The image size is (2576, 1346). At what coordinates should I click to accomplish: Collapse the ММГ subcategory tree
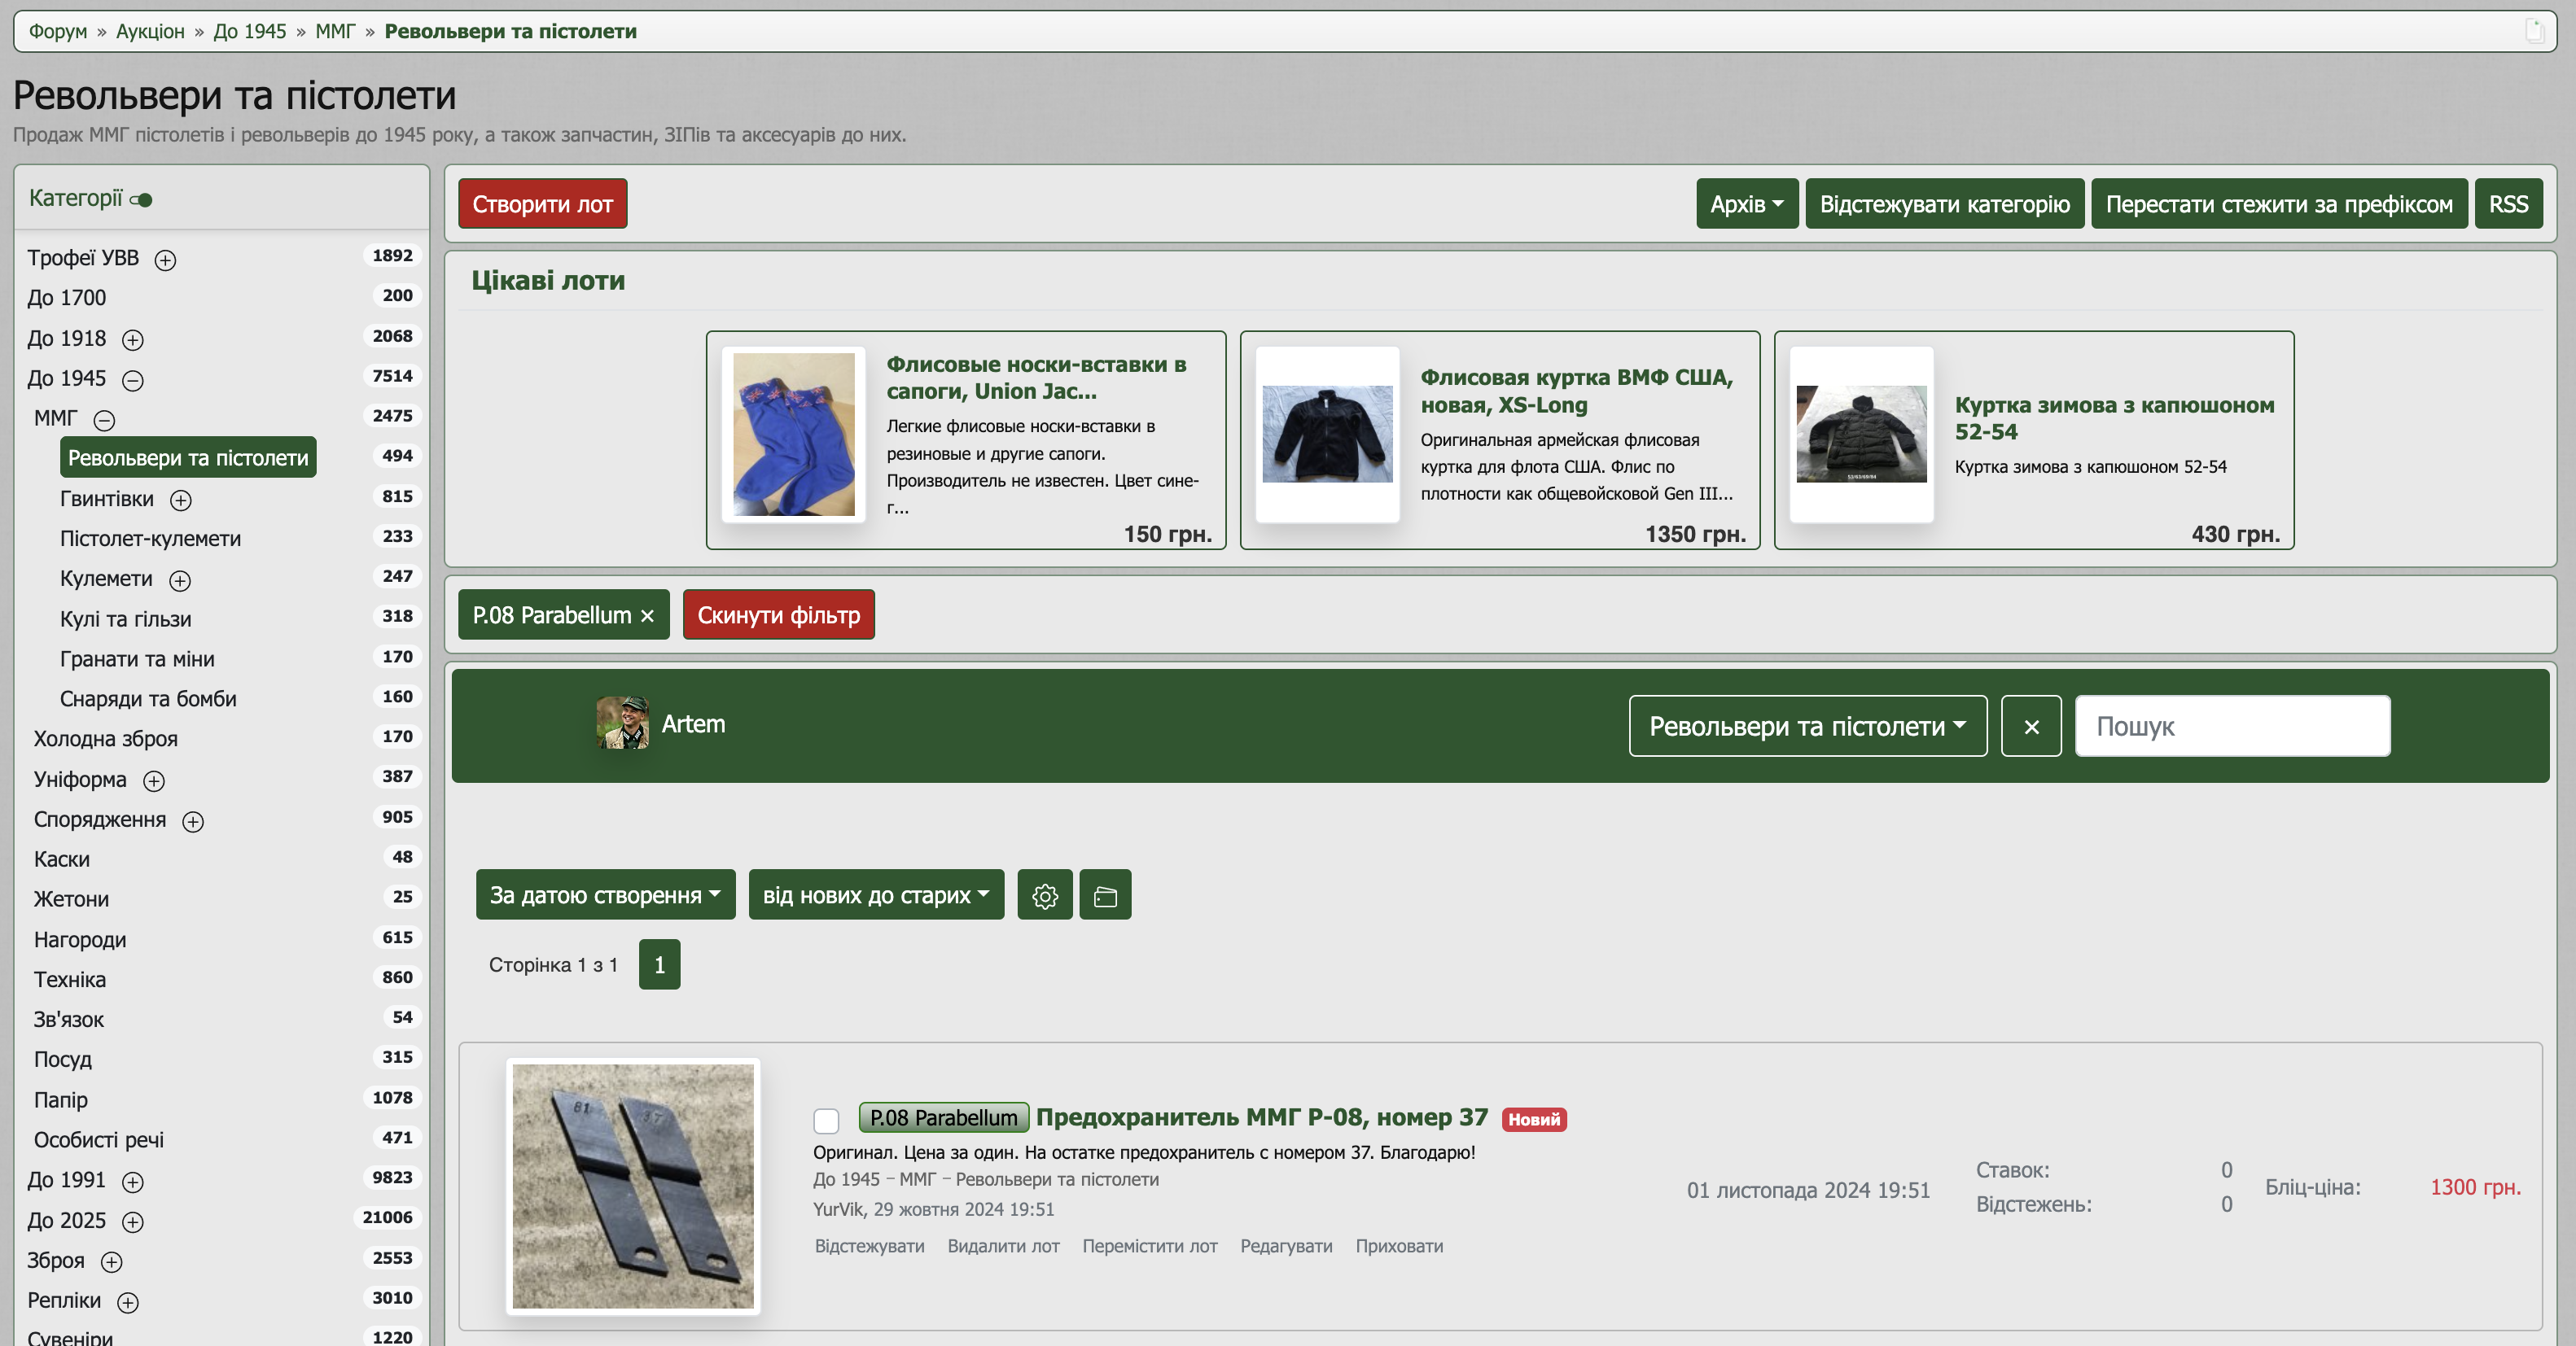pos(104,420)
